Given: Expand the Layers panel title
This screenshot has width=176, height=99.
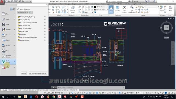Looking at the screenshot, I should coord(144,15).
